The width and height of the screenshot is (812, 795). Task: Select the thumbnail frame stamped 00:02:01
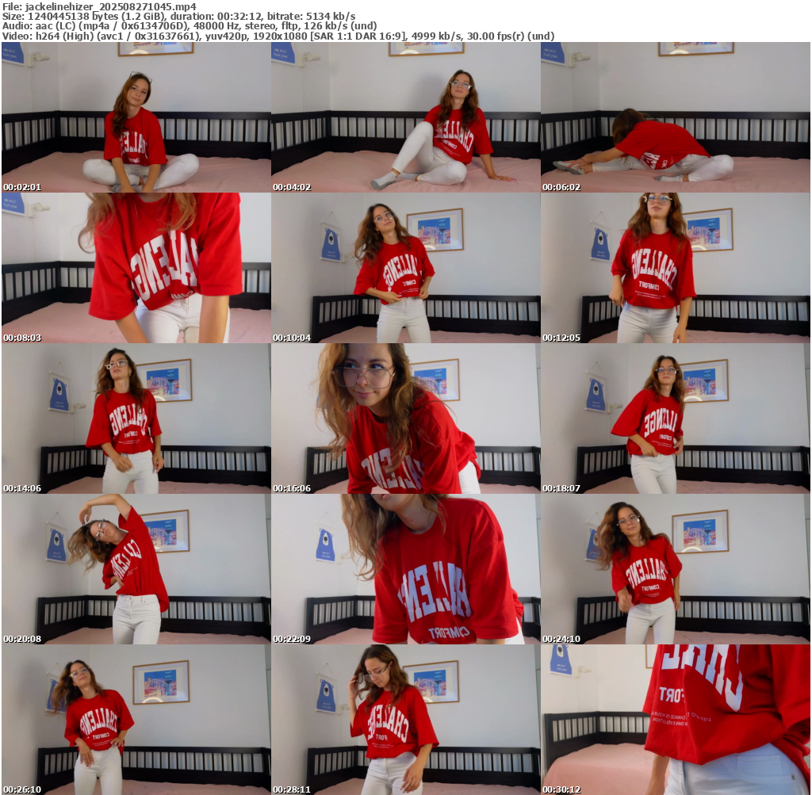136,117
